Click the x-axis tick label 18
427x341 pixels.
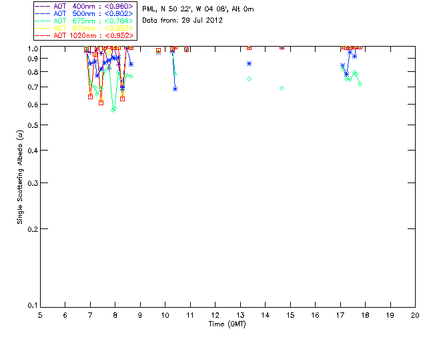pos(365,315)
